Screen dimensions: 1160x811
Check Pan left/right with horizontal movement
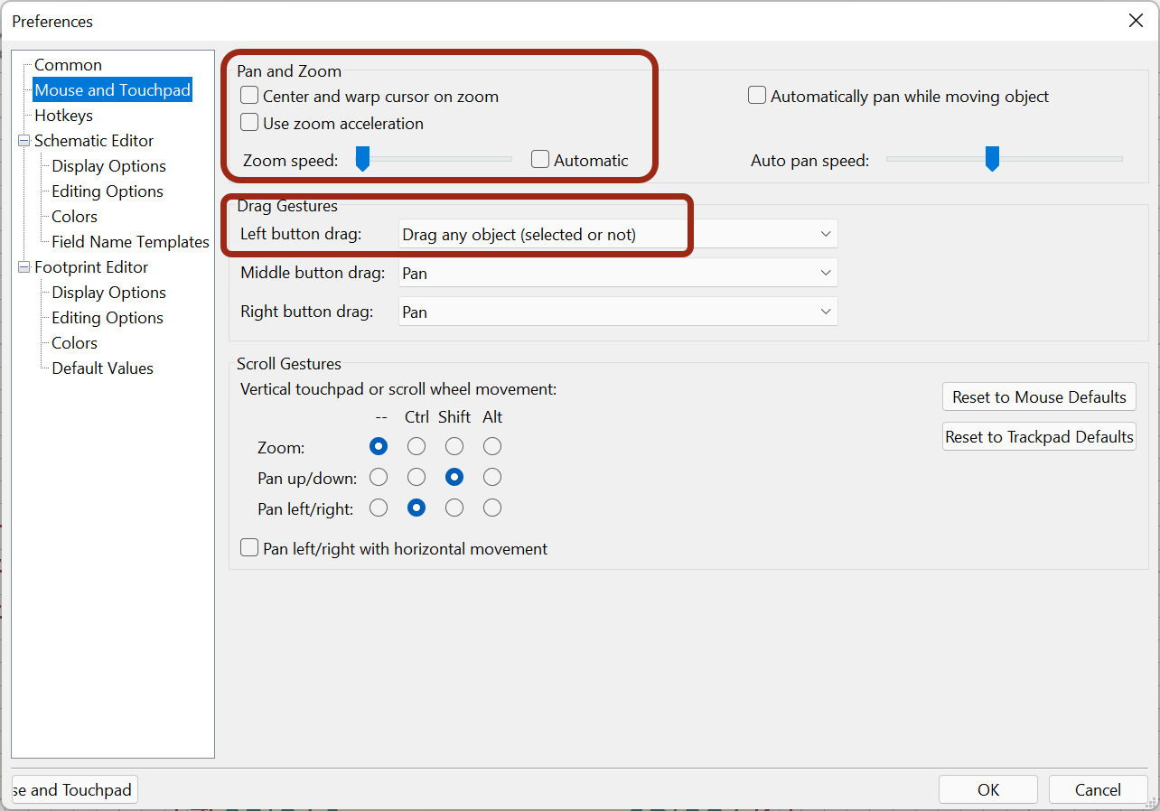(249, 548)
